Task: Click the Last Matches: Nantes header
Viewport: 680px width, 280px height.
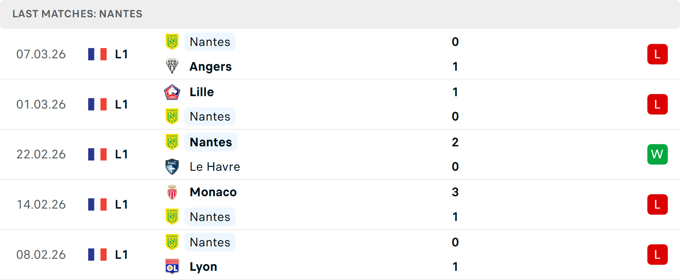Action: pyautogui.click(x=77, y=14)
